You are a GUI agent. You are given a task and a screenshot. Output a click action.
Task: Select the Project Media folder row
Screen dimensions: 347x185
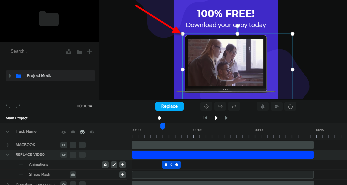pos(50,76)
